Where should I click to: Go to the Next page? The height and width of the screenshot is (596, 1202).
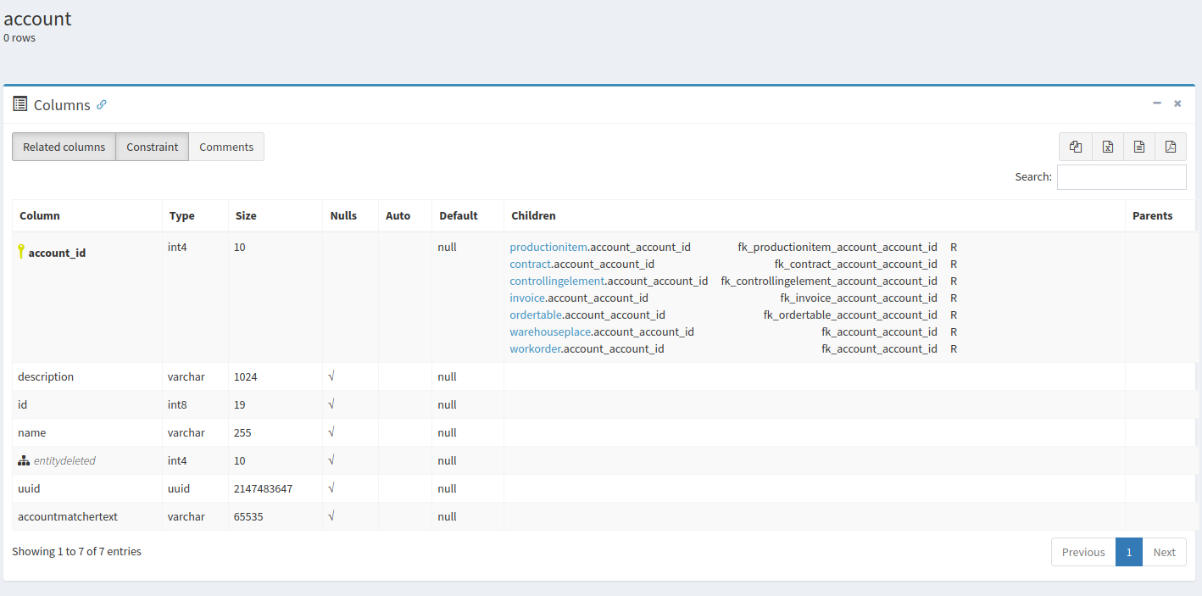coord(1164,552)
